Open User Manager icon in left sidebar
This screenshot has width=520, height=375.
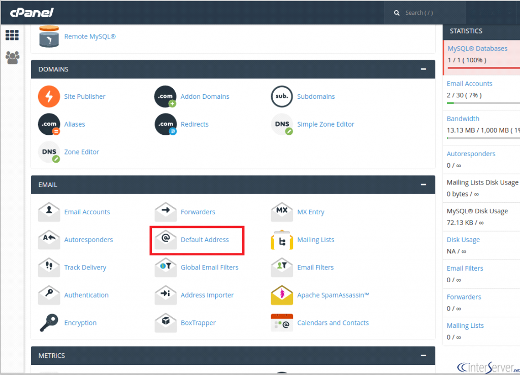(x=12, y=57)
